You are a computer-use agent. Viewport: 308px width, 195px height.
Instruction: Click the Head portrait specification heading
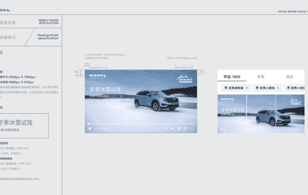tap(48, 37)
